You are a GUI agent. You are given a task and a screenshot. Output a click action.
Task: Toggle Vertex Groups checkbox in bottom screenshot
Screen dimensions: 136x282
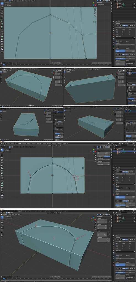pos(116,256)
